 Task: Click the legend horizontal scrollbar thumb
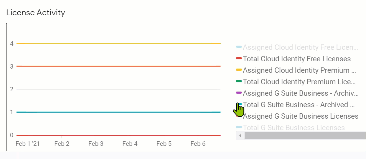tap(305, 135)
